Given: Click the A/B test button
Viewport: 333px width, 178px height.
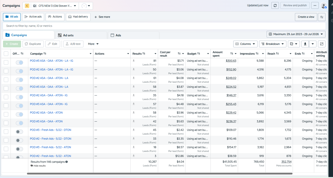Looking at the screenshot, I should coord(73,44).
